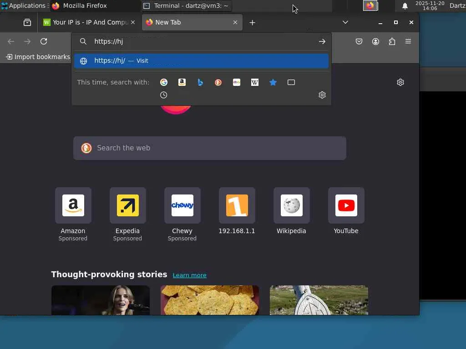Click the Go arrow in address bar
466x349 pixels.
pos(322,41)
